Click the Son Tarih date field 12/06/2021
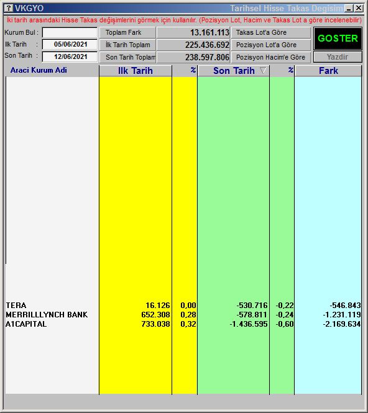This screenshot has width=368, height=413. coord(70,57)
